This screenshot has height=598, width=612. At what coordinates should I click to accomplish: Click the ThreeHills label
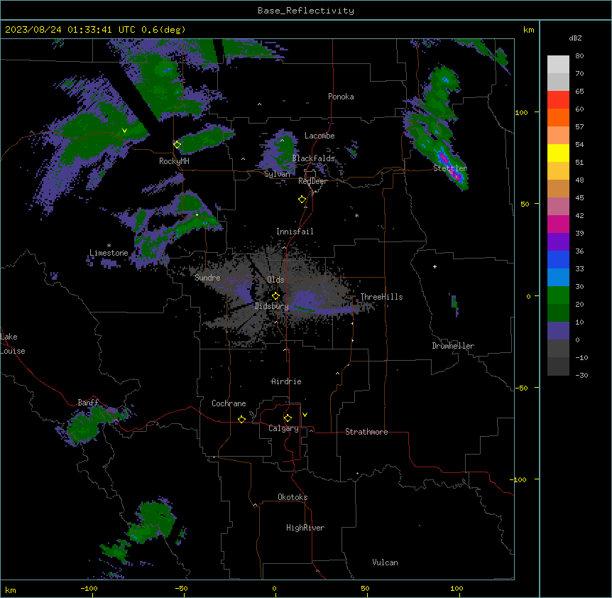point(381,297)
